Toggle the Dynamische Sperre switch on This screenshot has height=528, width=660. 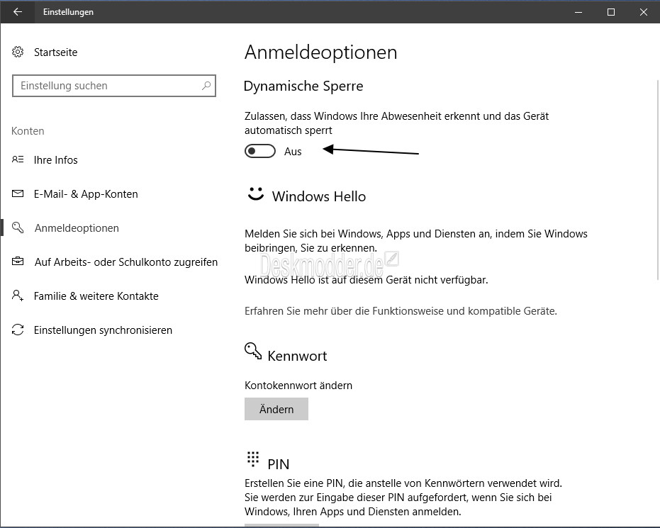[x=260, y=151]
